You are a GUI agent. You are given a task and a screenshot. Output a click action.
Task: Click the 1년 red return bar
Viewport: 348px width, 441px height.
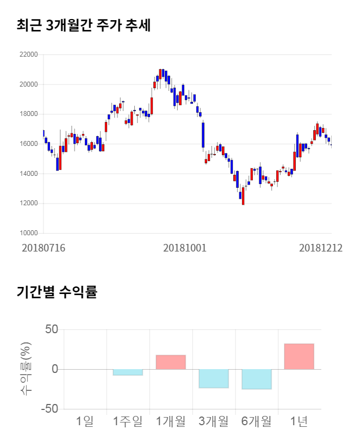[299, 356]
